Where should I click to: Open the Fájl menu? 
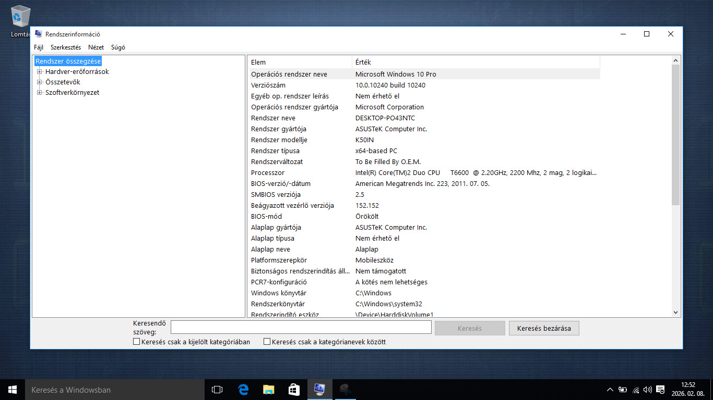(39, 47)
